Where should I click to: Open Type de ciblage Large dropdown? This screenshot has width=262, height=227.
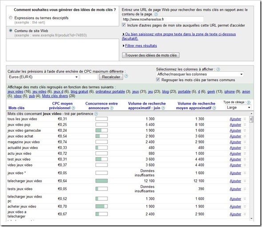point(238,107)
